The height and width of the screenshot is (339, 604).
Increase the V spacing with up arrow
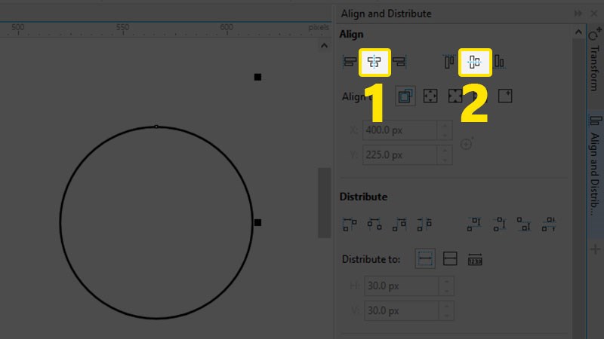click(x=446, y=307)
